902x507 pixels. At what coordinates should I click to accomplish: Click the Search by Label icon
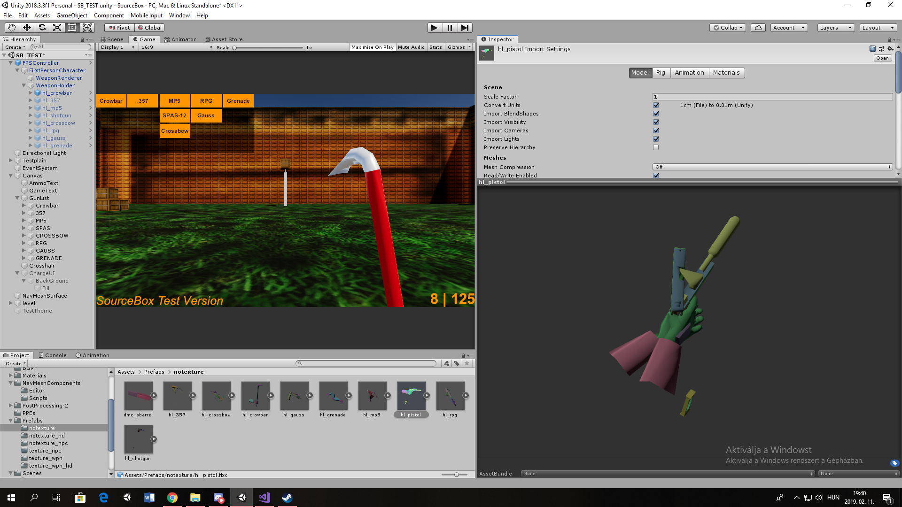[457, 363]
